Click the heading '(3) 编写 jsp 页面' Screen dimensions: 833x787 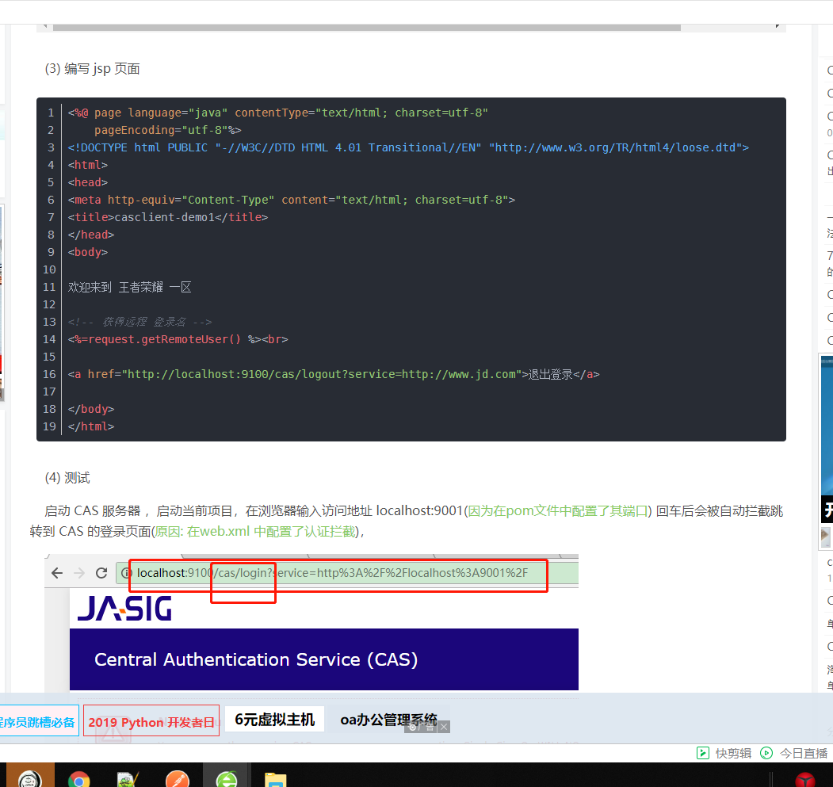point(92,68)
